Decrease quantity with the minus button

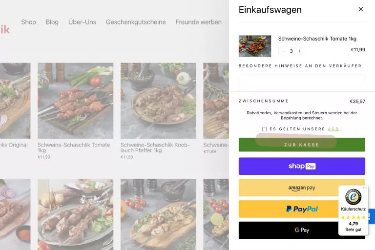pyautogui.click(x=283, y=51)
